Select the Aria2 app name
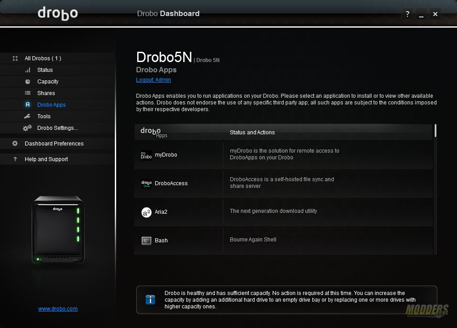This screenshot has height=328, width=457. point(161,212)
